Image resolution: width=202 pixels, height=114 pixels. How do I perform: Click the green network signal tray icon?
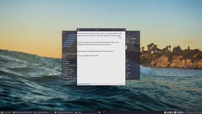click(x=168, y=113)
